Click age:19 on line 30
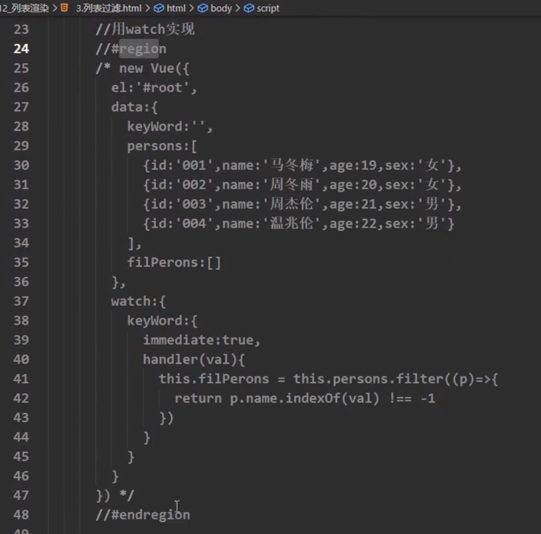The height and width of the screenshot is (534, 541). tap(353, 165)
